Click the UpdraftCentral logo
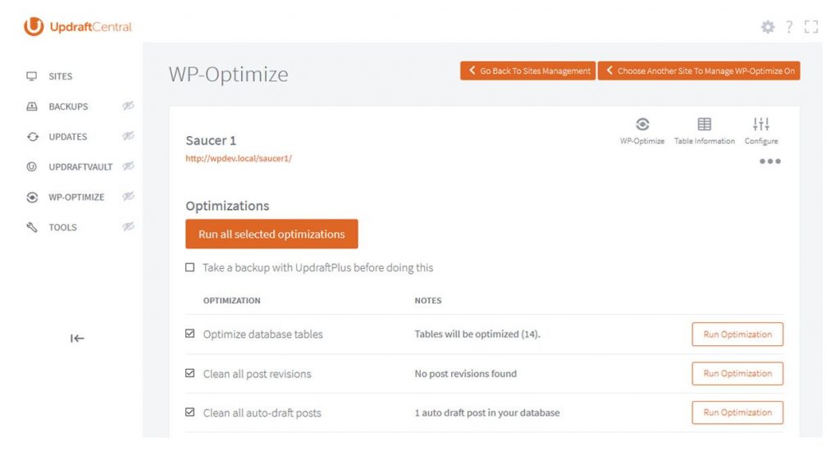The height and width of the screenshot is (451, 840). point(78,27)
